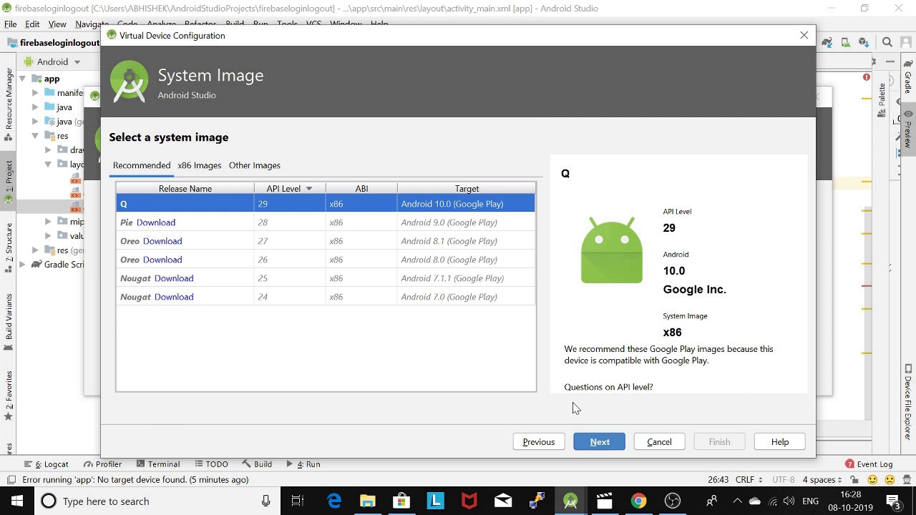Screen dimensions: 916x515
Task: Click the Next button
Action: (x=599, y=441)
